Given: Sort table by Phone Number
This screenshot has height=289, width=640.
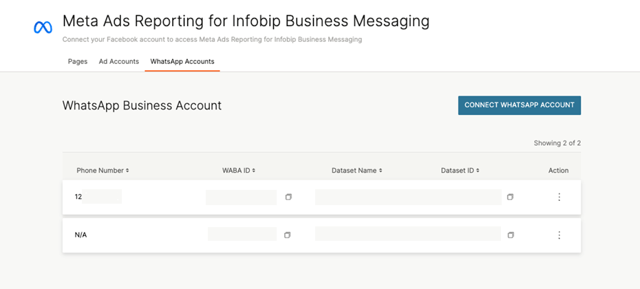Looking at the screenshot, I should point(103,171).
